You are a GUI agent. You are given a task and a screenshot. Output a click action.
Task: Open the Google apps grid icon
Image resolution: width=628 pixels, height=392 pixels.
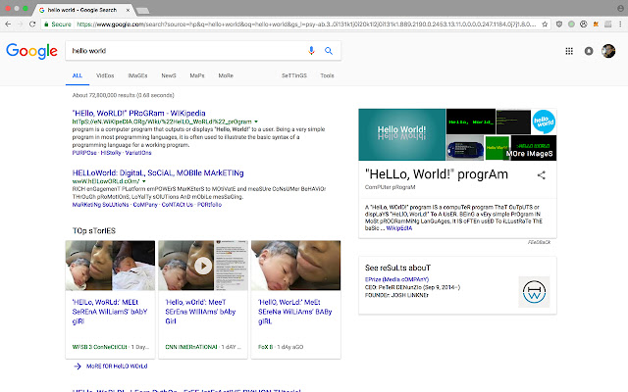(569, 51)
